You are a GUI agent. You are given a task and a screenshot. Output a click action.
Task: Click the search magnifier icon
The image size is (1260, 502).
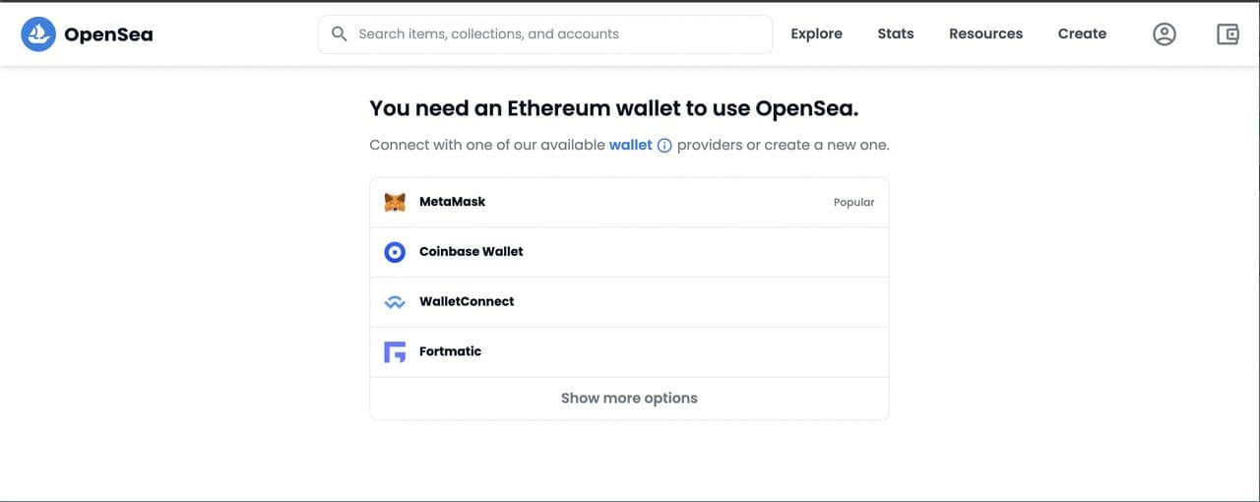pyautogui.click(x=340, y=34)
